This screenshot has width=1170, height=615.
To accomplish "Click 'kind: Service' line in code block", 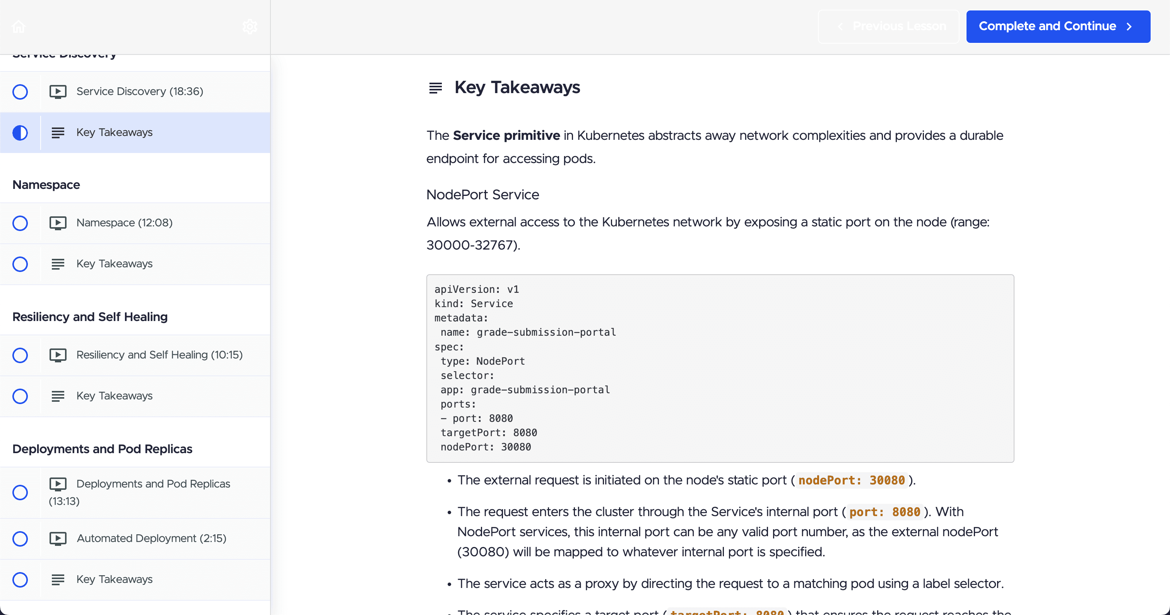I will (474, 304).
